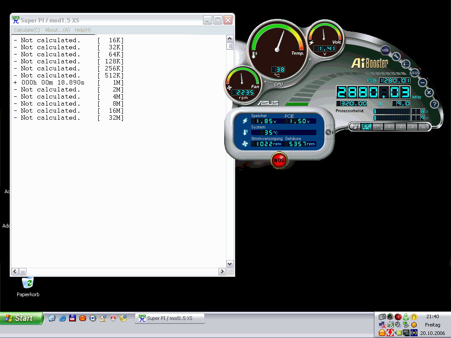Click the green messenger buddy tray icon
Image resolution: width=451 pixels, height=338 pixels.
point(406,317)
